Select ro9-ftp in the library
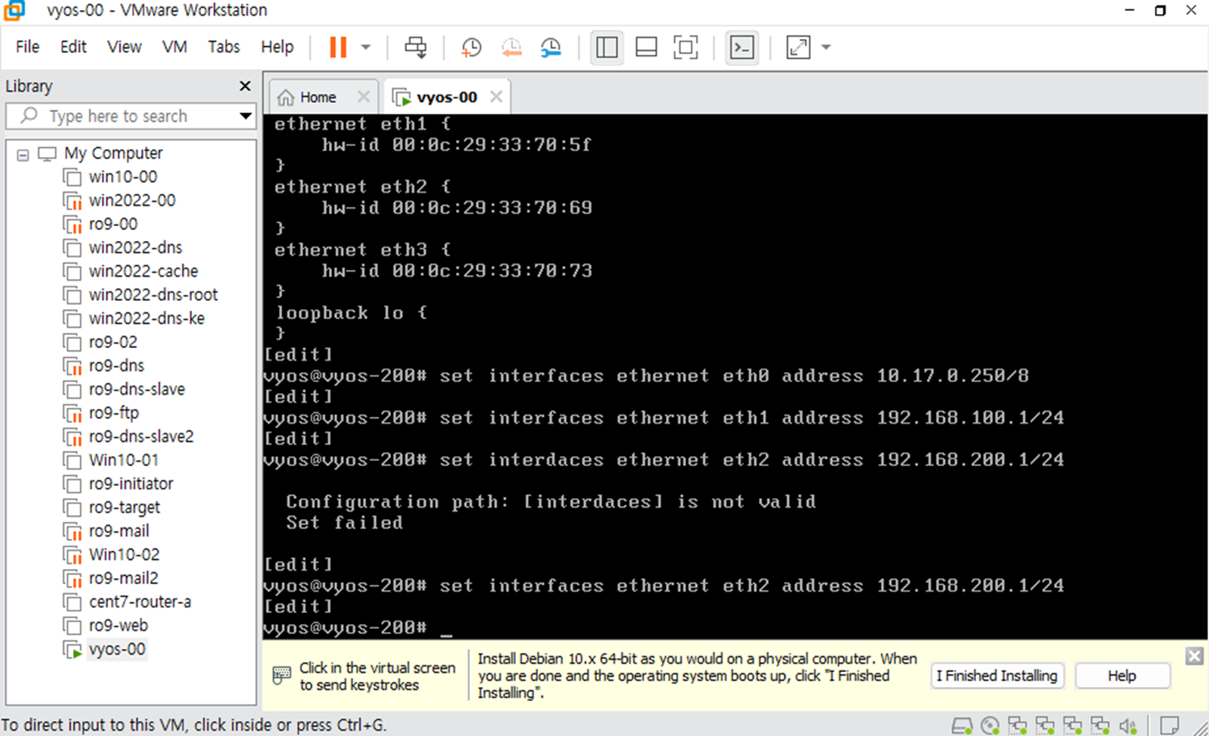 tap(114, 413)
